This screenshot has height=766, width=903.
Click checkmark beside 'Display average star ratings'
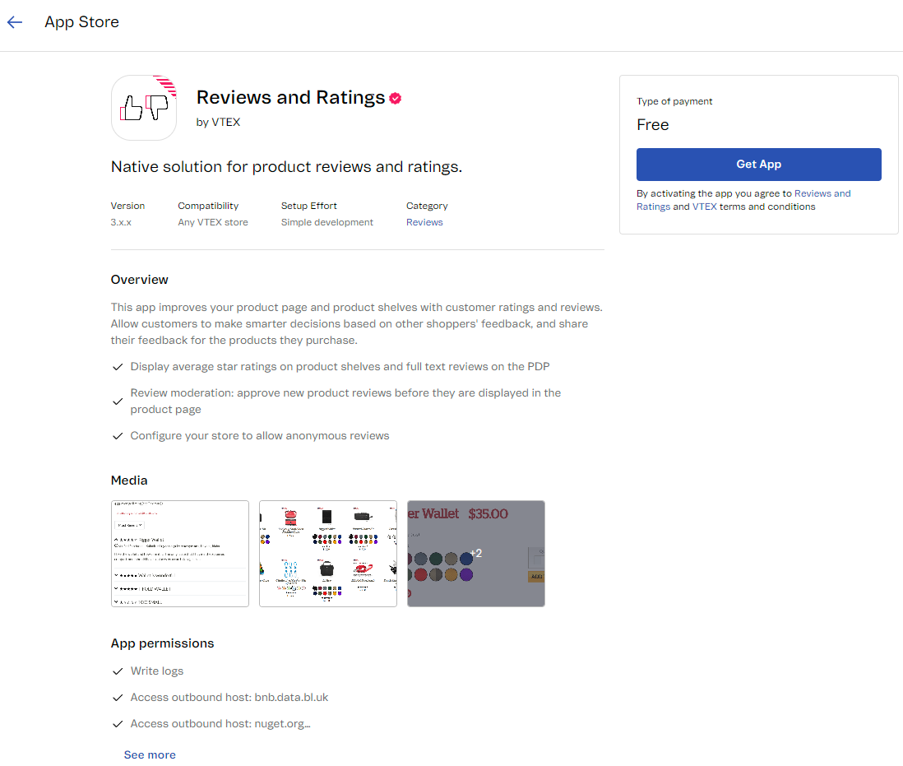118,367
